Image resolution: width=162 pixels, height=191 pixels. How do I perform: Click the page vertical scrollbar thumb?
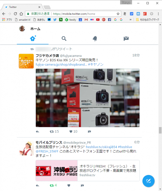point(160,130)
